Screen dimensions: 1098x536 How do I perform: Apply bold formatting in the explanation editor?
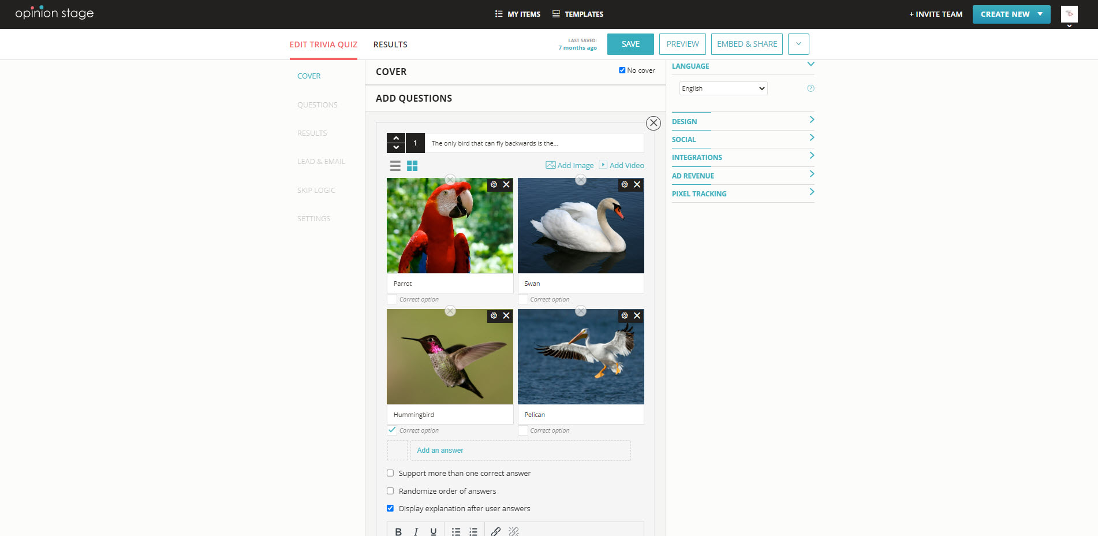click(x=398, y=531)
